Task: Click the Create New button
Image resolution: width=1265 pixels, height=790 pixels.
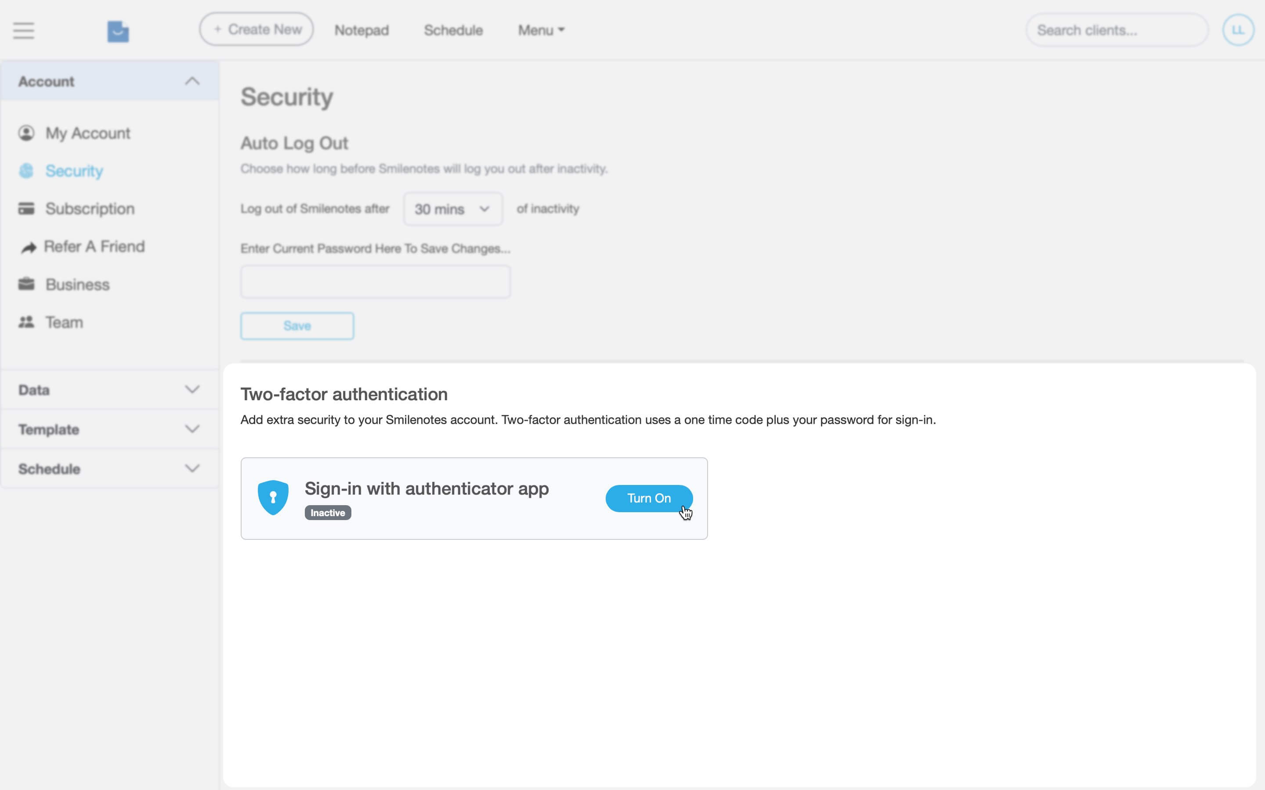Action: 256,29
